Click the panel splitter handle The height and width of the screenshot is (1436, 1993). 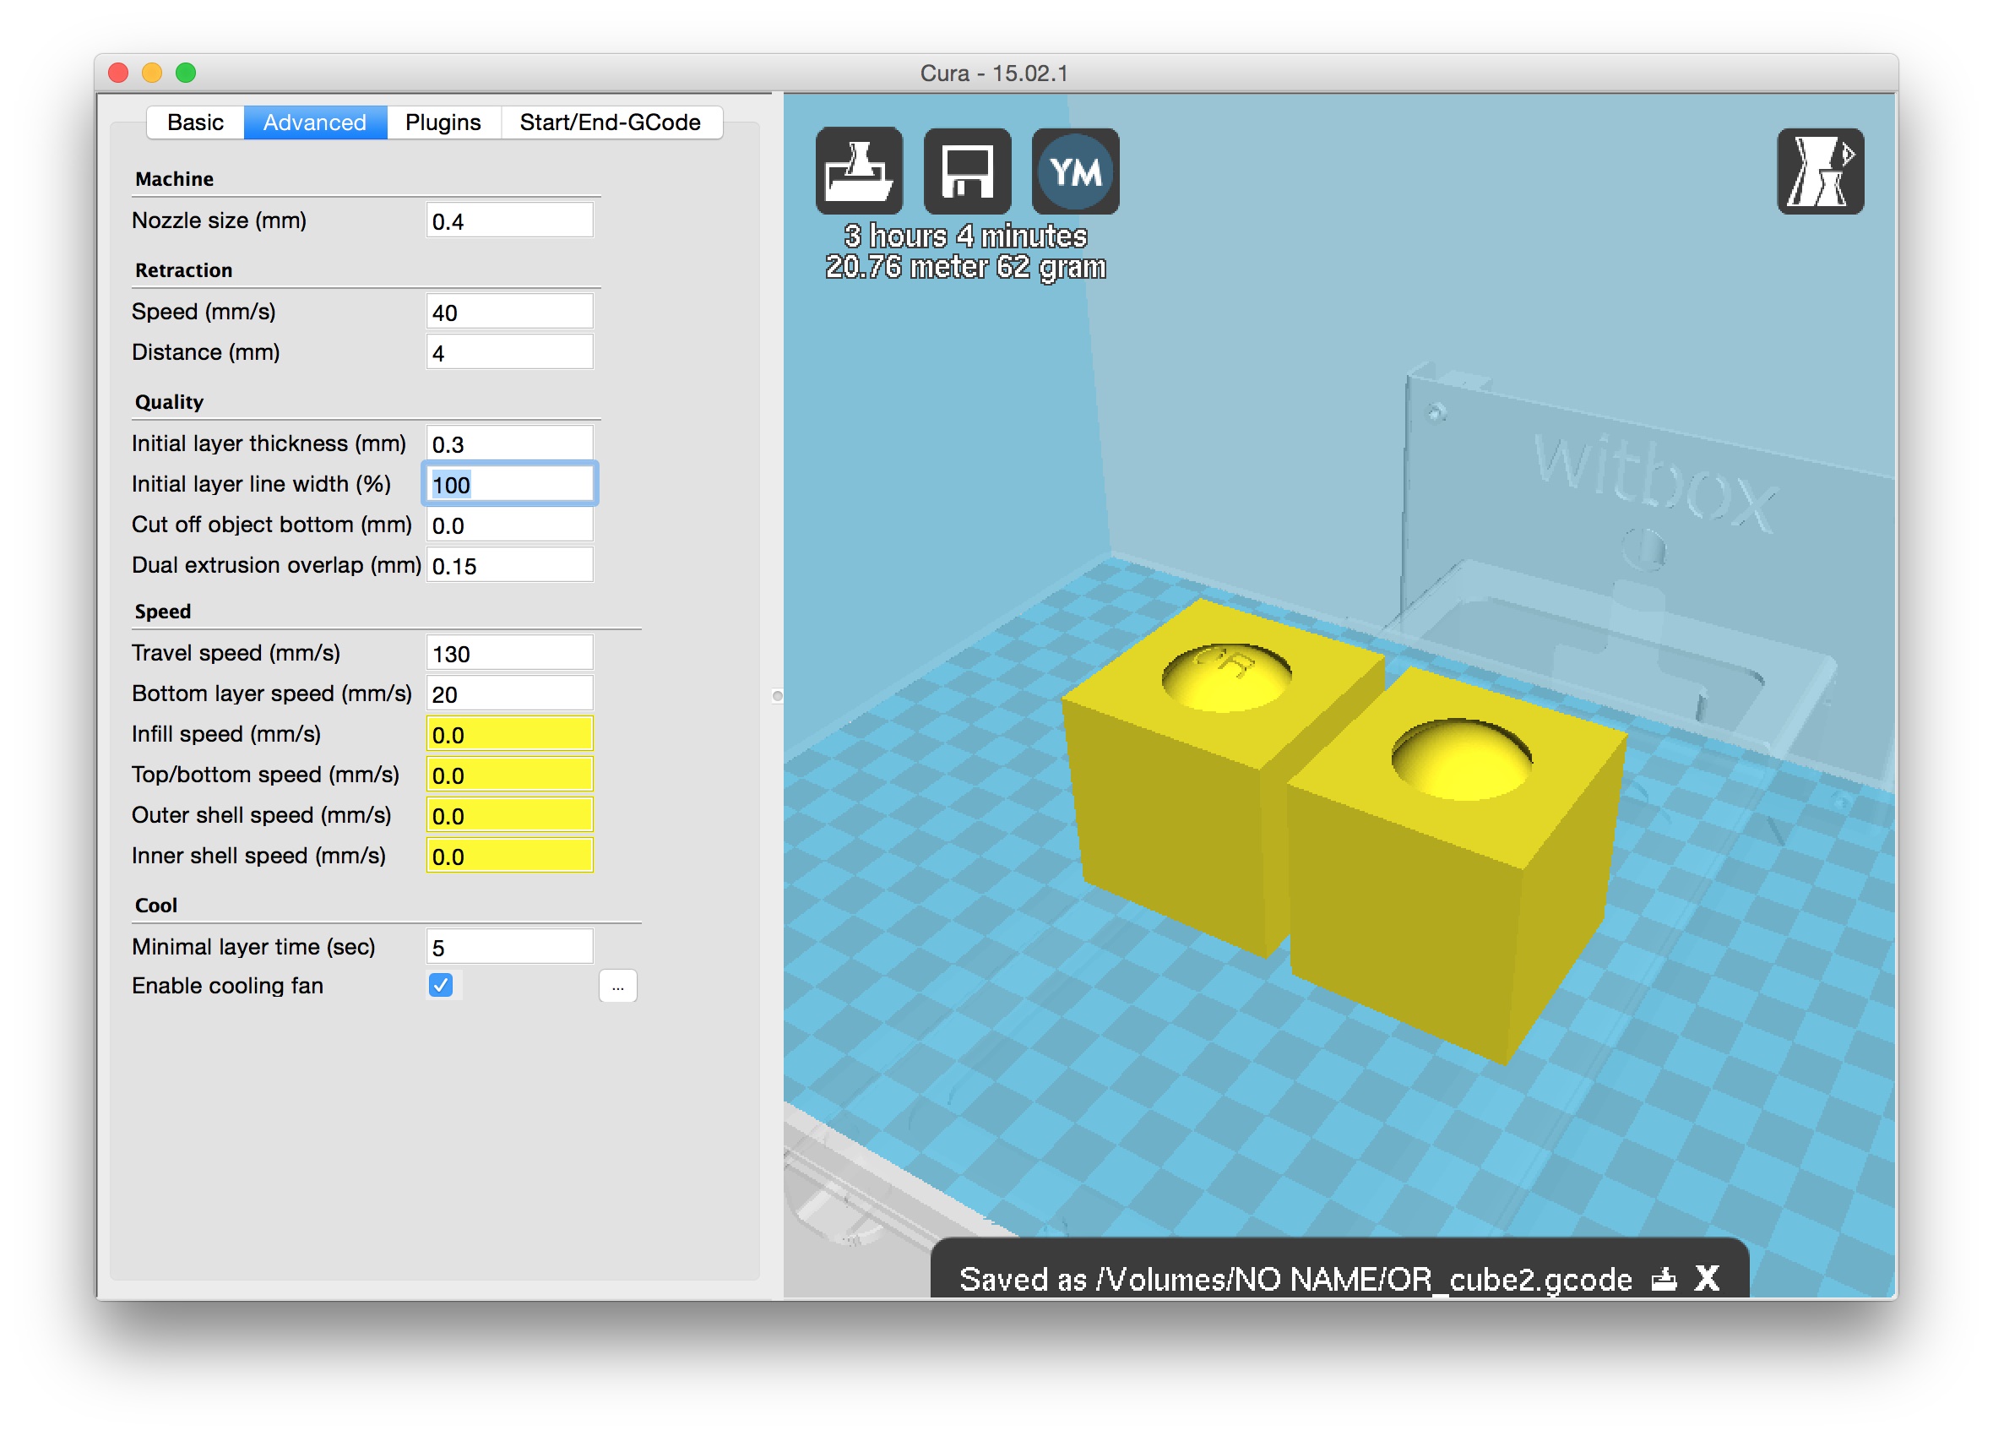pyautogui.click(x=777, y=695)
